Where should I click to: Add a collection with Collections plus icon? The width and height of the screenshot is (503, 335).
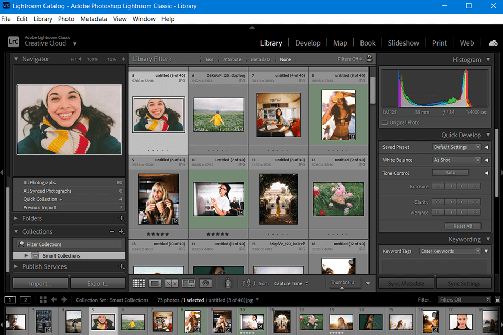(122, 231)
